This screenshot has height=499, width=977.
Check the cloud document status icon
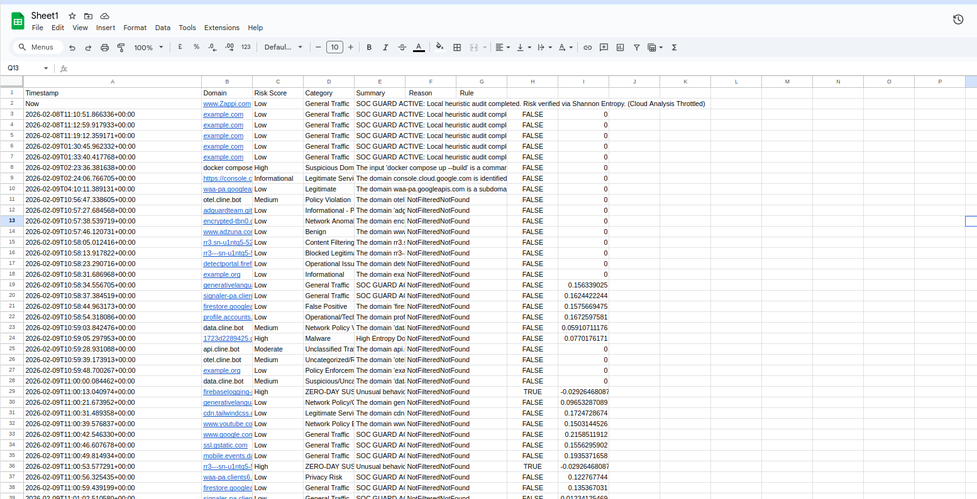pos(105,16)
